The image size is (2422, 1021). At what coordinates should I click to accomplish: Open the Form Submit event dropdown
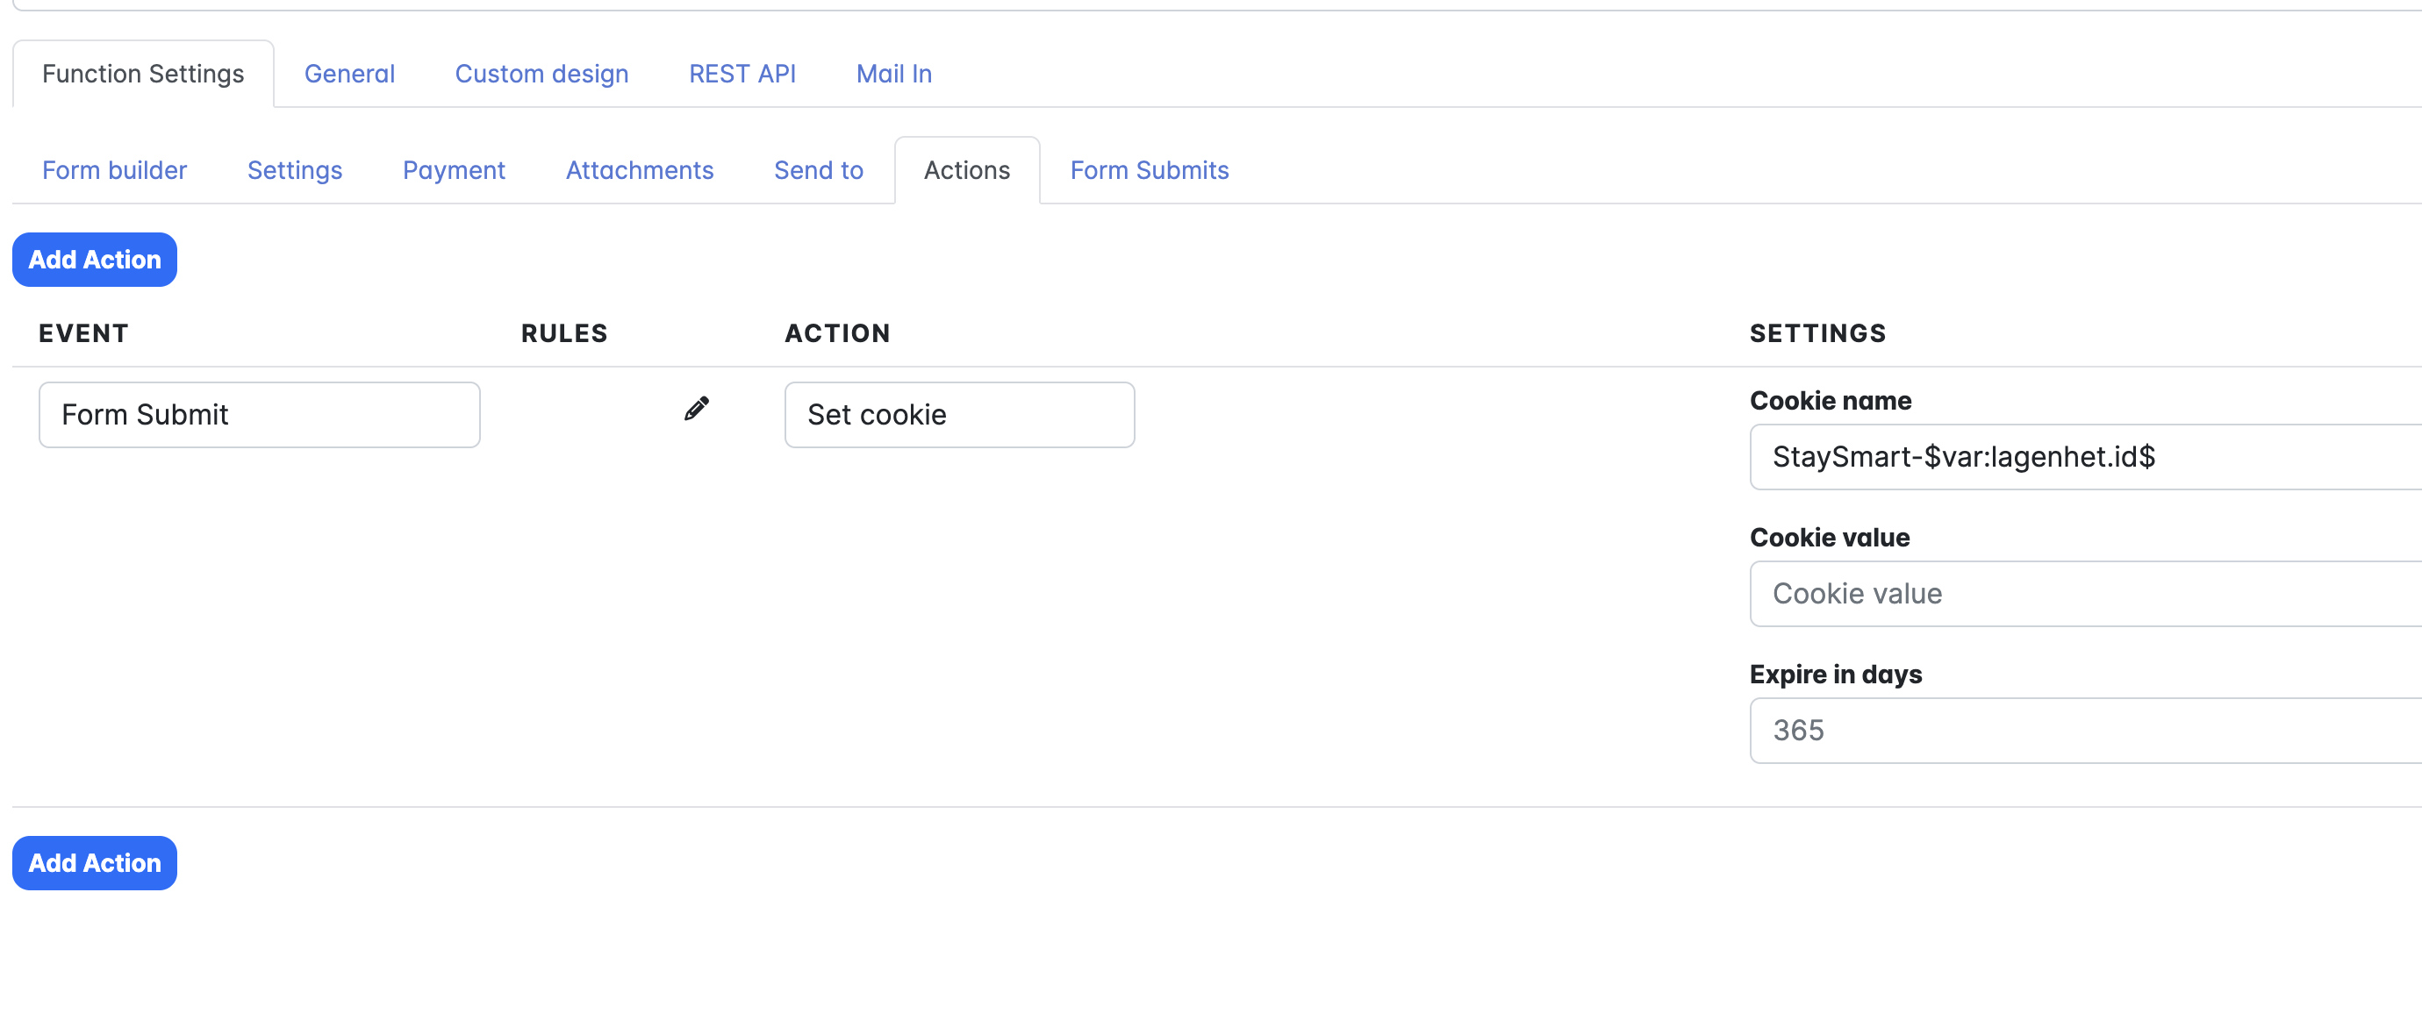point(259,415)
